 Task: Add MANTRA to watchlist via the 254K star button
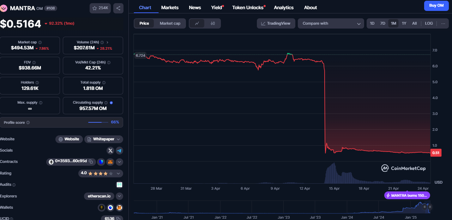point(100,8)
